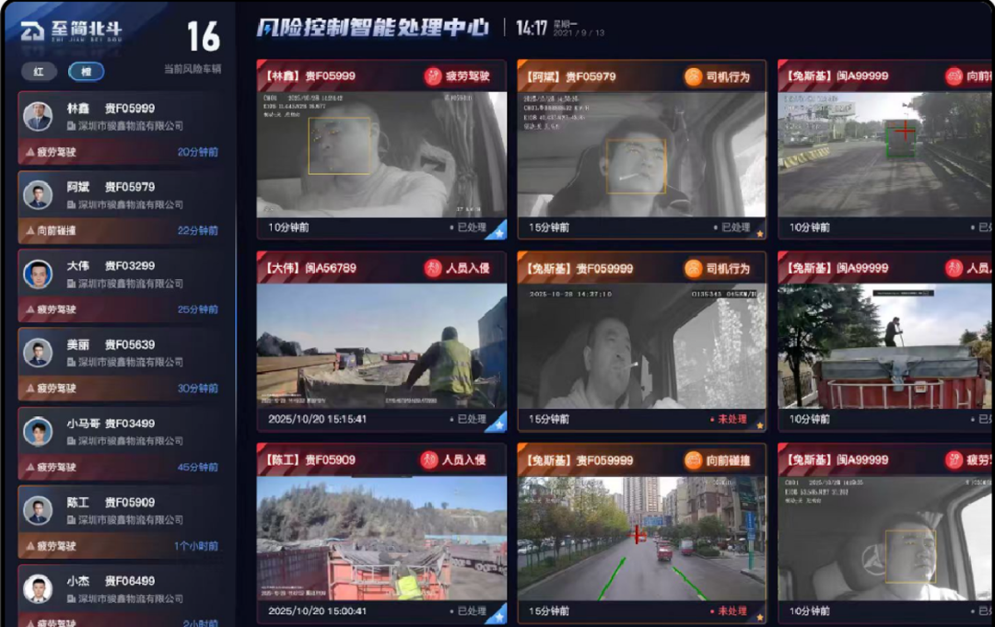Toggle the 橙 risk level filter
The width and height of the screenshot is (995, 627).
coord(86,72)
